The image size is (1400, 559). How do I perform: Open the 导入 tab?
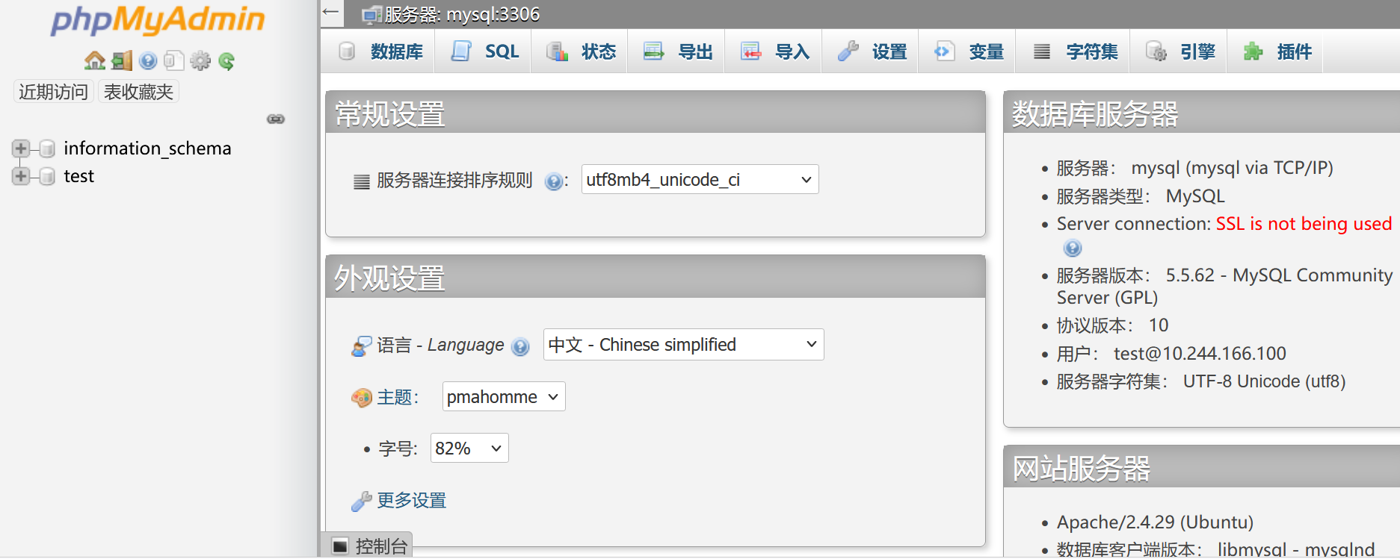tap(774, 51)
